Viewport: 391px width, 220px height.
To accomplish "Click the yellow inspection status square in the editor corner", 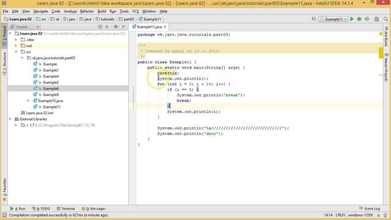I will pyautogui.click(x=381, y=34).
